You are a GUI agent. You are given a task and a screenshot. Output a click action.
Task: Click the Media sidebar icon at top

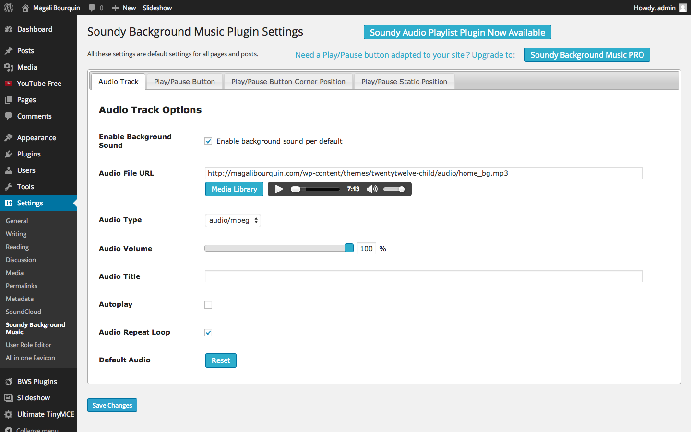pos(9,67)
